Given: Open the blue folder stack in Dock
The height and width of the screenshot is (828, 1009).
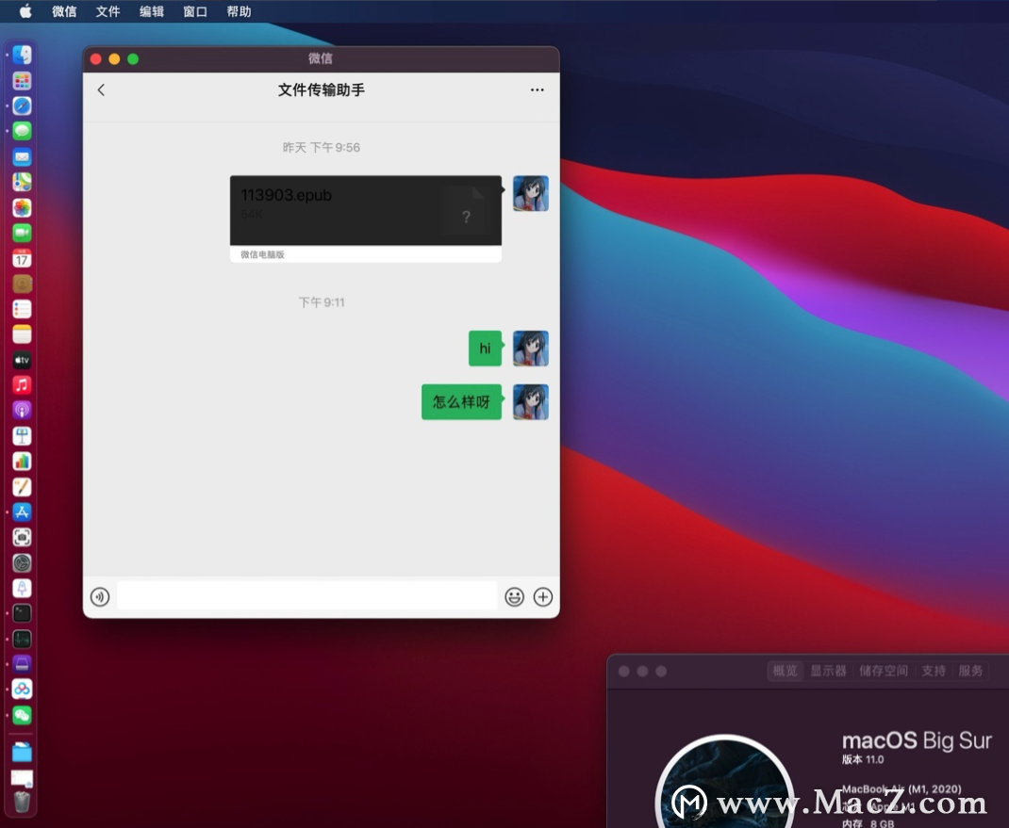Looking at the screenshot, I should tap(22, 752).
